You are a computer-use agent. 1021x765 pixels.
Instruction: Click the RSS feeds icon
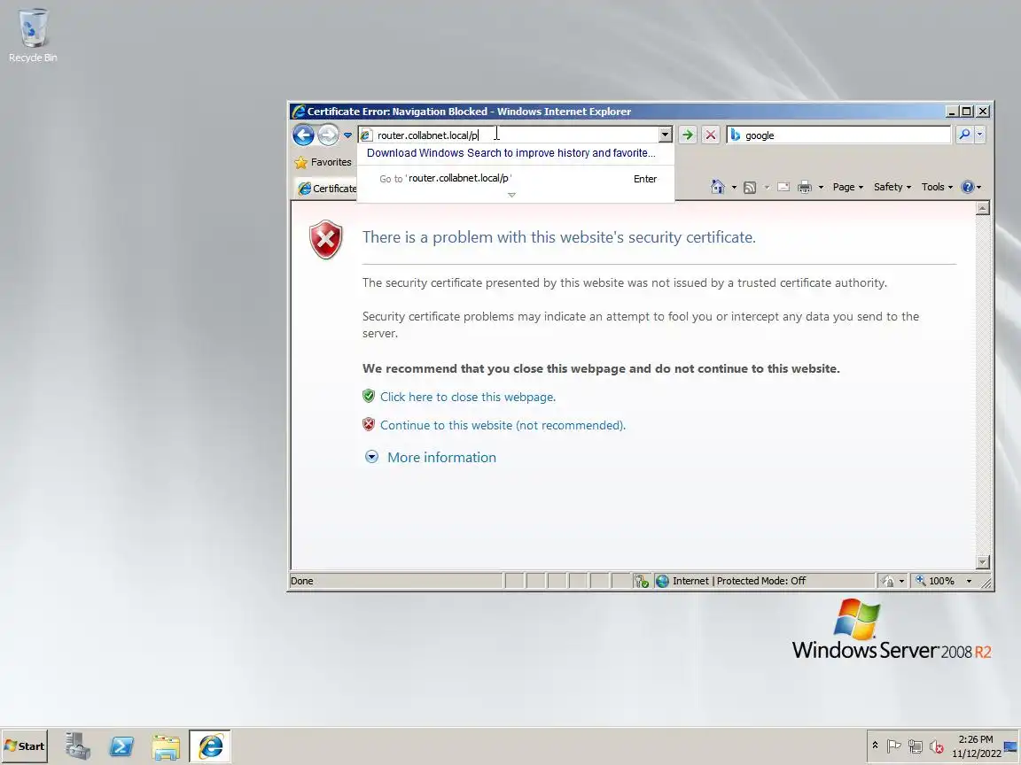click(x=750, y=188)
